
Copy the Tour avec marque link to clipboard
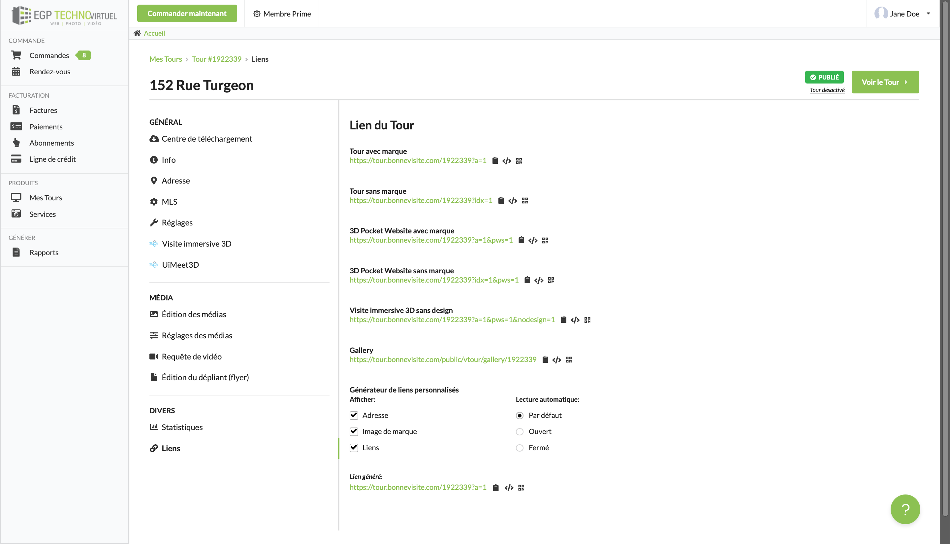pos(495,161)
